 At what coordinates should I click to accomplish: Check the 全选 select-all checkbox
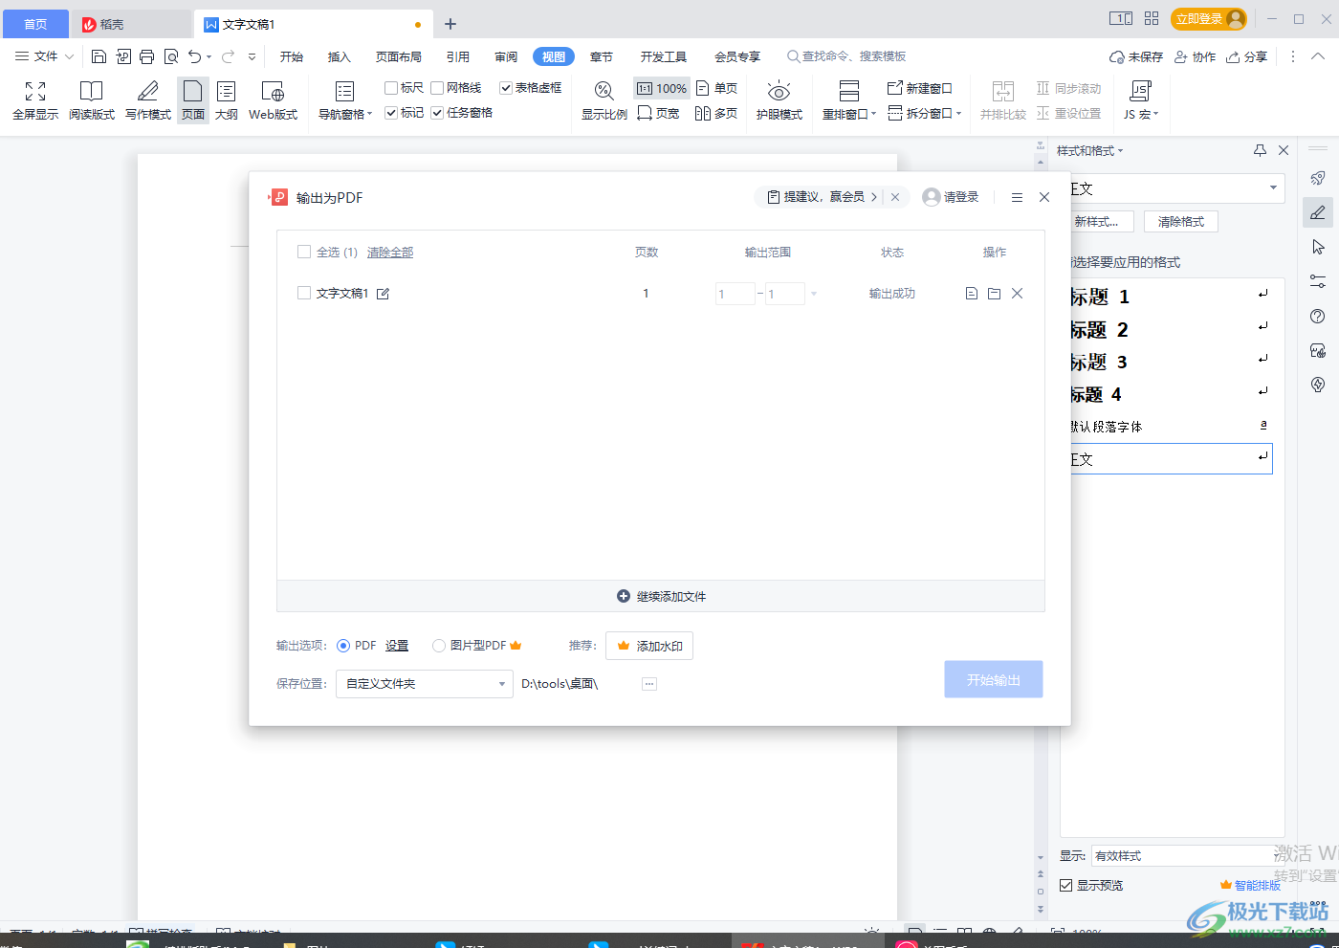pyautogui.click(x=304, y=252)
